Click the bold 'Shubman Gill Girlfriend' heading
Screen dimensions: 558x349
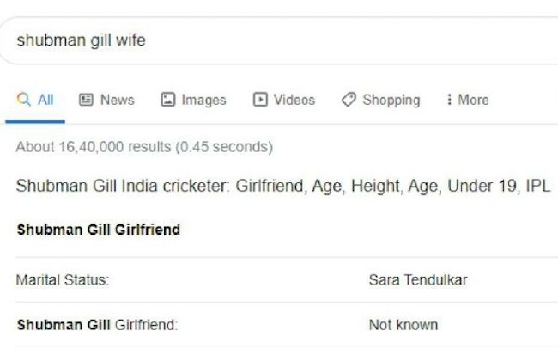(99, 230)
